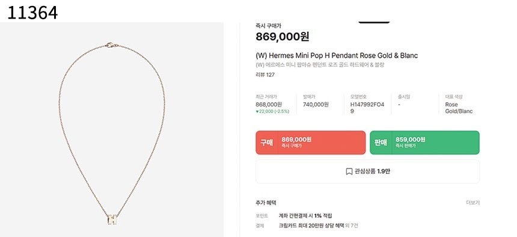This screenshot has width=517, height=237.
Task: Expand benefits with 더보기 link
Action: pos(473,203)
